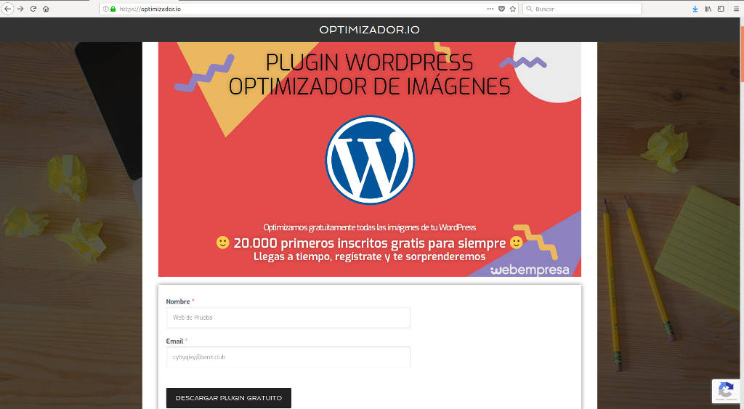744x409 pixels.
Task: Click the webempresa logo
Action: 530,270
